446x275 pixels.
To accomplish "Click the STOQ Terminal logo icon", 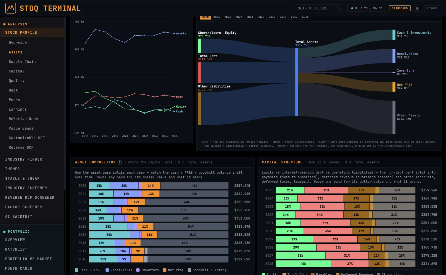I will pyautogui.click(x=11, y=8).
